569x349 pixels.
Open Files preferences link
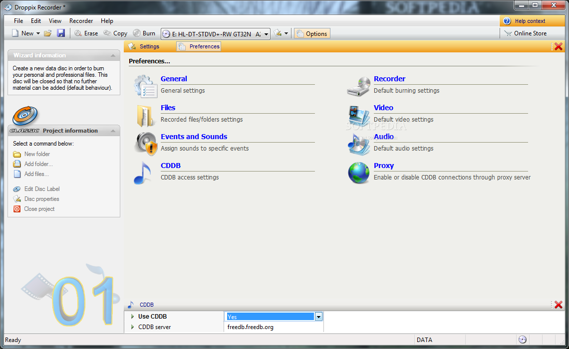[x=168, y=108]
